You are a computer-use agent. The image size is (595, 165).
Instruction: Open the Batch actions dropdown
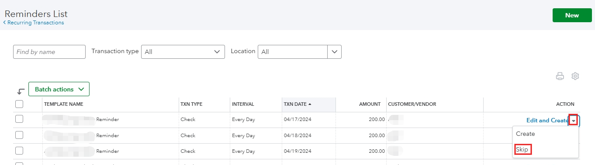pos(59,89)
